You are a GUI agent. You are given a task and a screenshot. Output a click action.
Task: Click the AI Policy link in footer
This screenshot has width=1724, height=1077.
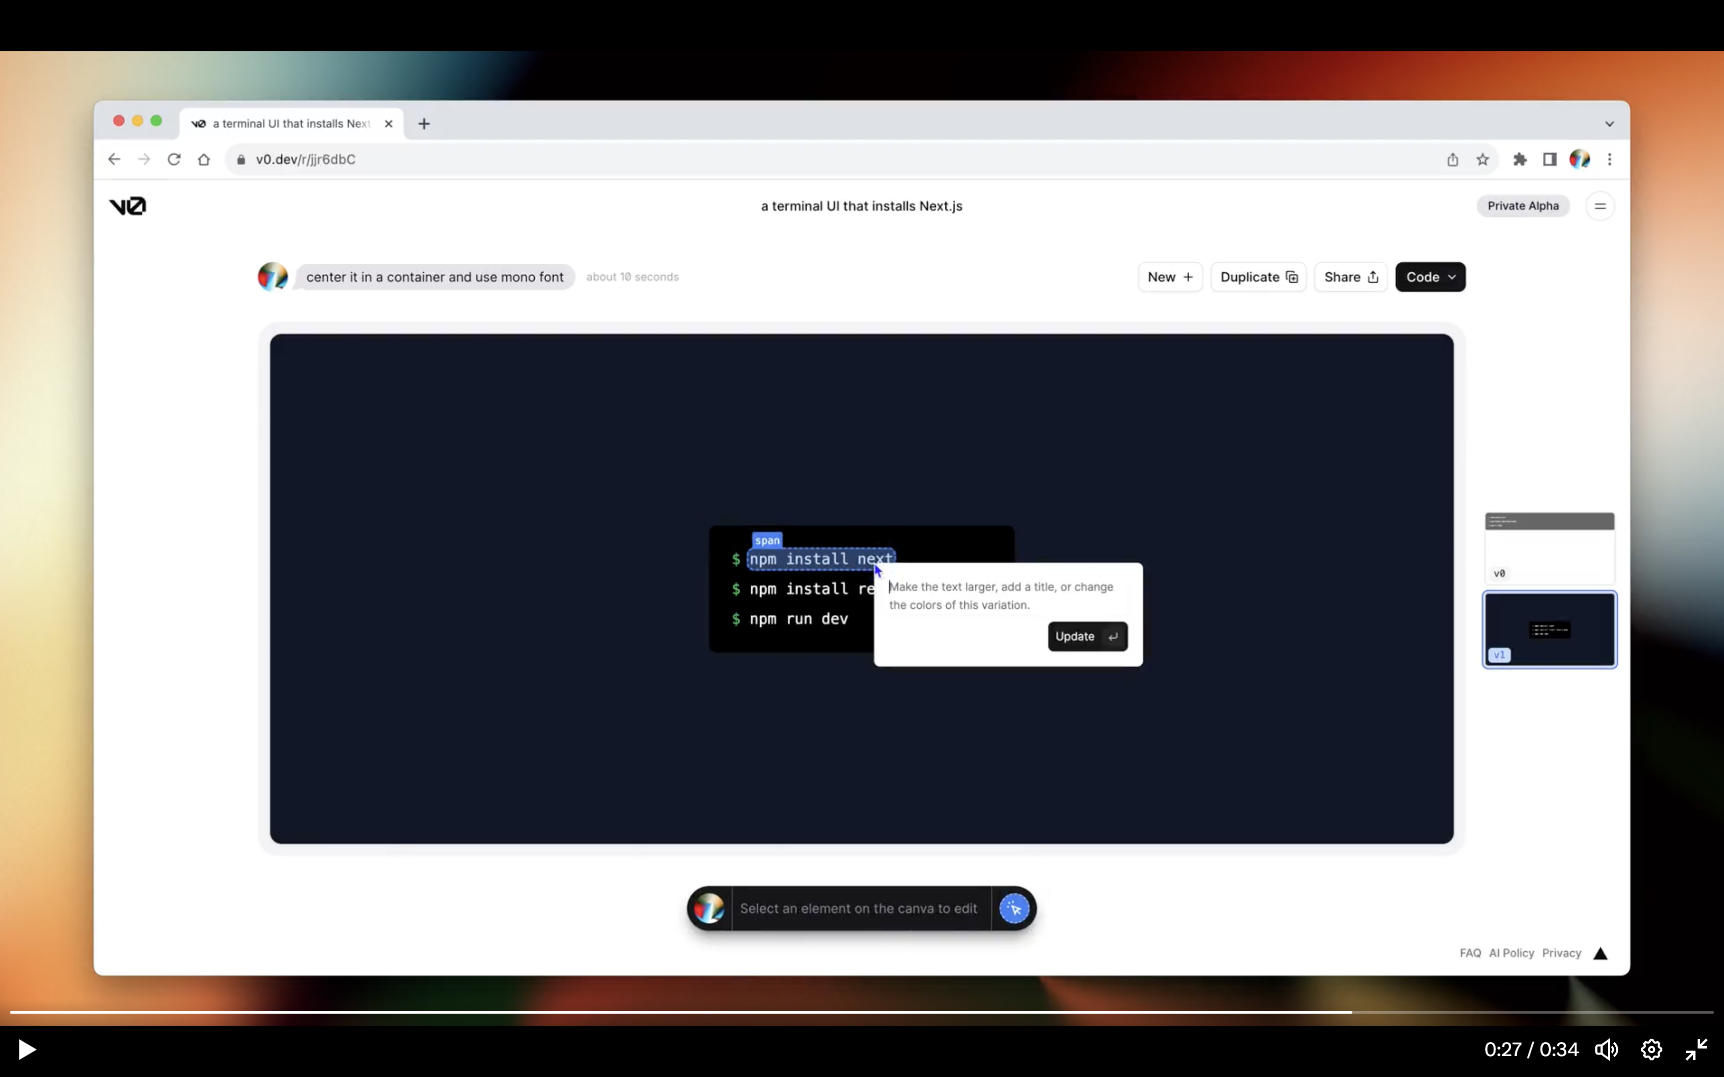click(x=1512, y=953)
